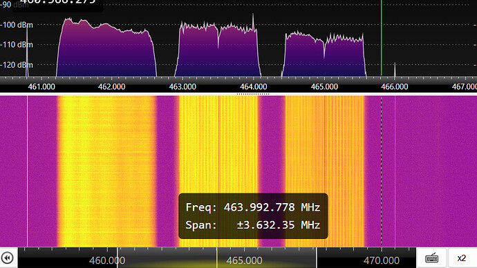Click the dashed tuning marker on the waterfall
Viewport: 477px width, 268px height.
point(382,171)
